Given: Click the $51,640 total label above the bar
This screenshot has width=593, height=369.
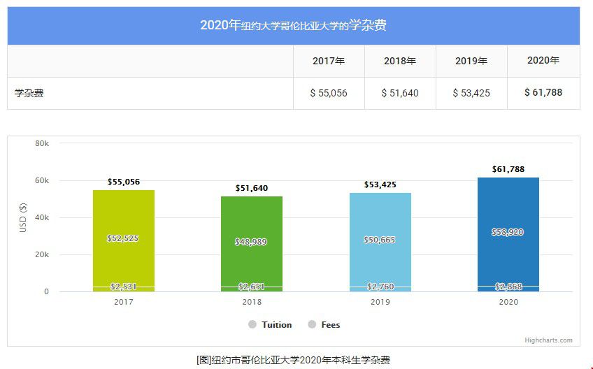Looking at the screenshot, I should point(252,188).
